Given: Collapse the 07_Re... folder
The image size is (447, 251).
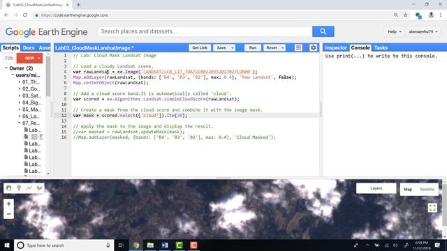Looking at the screenshot, I should click(20, 123).
